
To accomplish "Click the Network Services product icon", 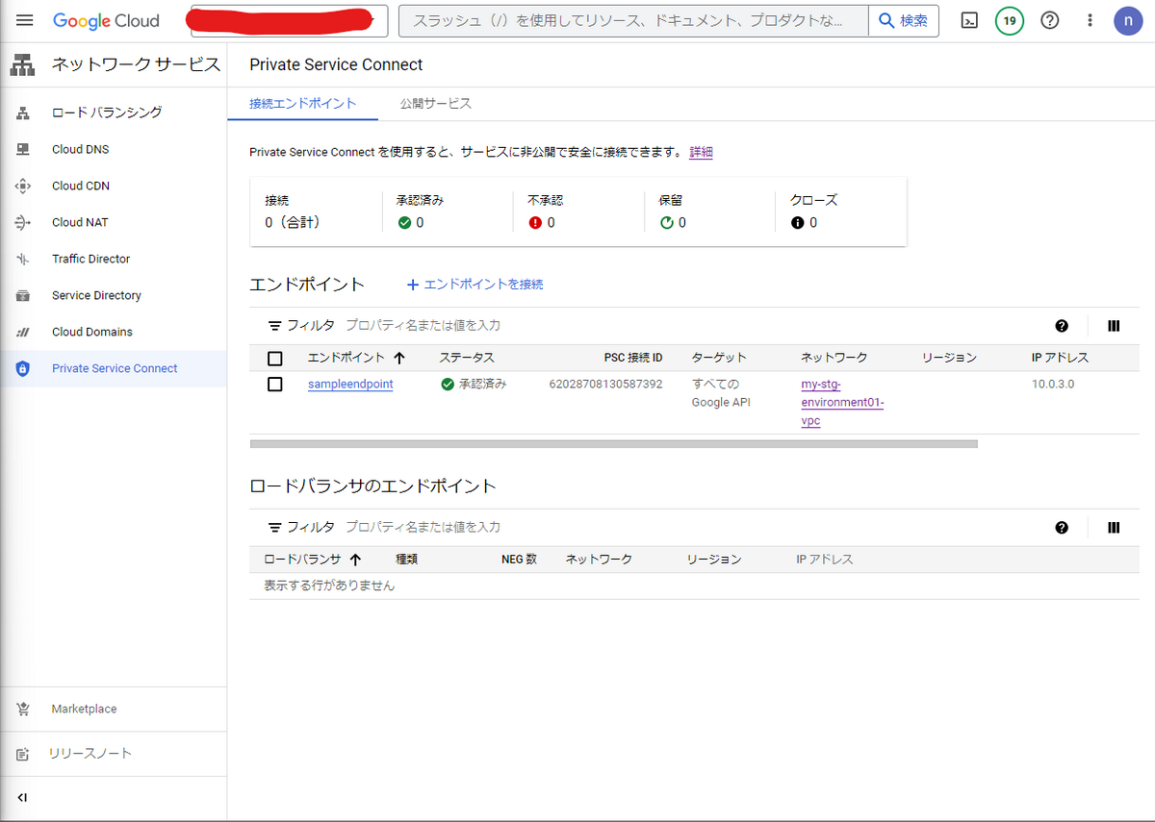I will 22,65.
